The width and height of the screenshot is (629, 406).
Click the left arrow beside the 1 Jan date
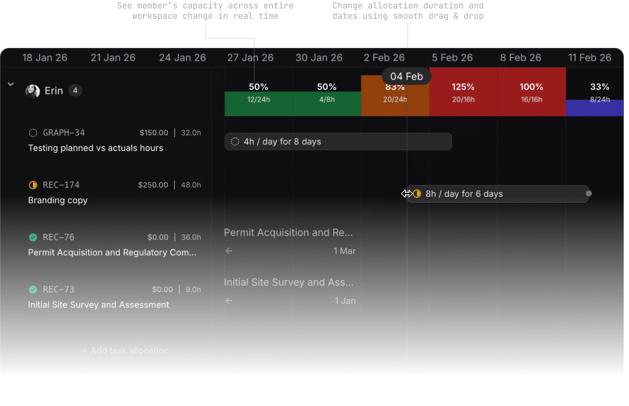point(228,300)
